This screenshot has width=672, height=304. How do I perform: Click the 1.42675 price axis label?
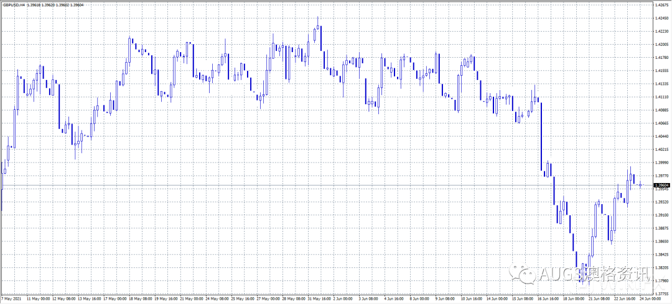click(x=661, y=5)
